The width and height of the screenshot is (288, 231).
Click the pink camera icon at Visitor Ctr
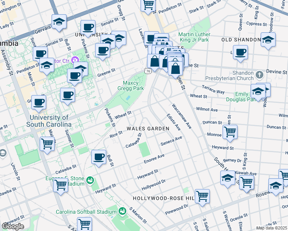coord(75,60)
